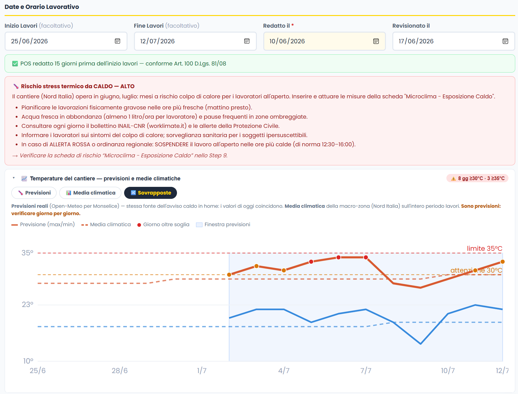Switch to the Previsioni chart view
The image size is (518, 394).
[x=34, y=193]
